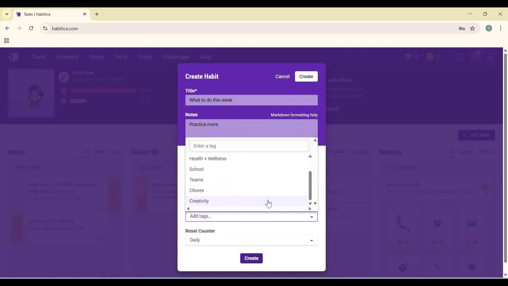The height and width of the screenshot is (286, 508).
Task: Open the Chrome profile avatar
Action: 489,28
